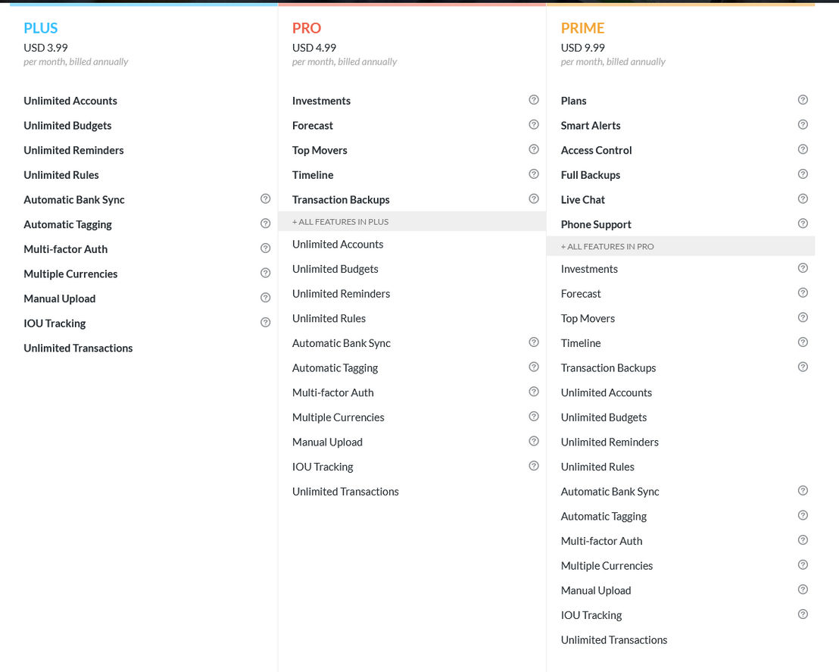Click help icon for Automatic Bank Sync in PRO
Viewport: 839px width, 672px height.
pos(534,342)
